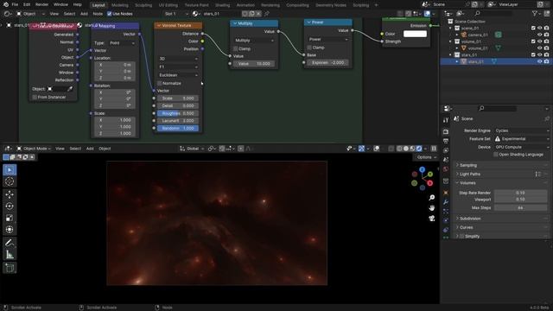Open the Feature Set dropdown
This screenshot has width=553, height=311.
(x=522, y=139)
